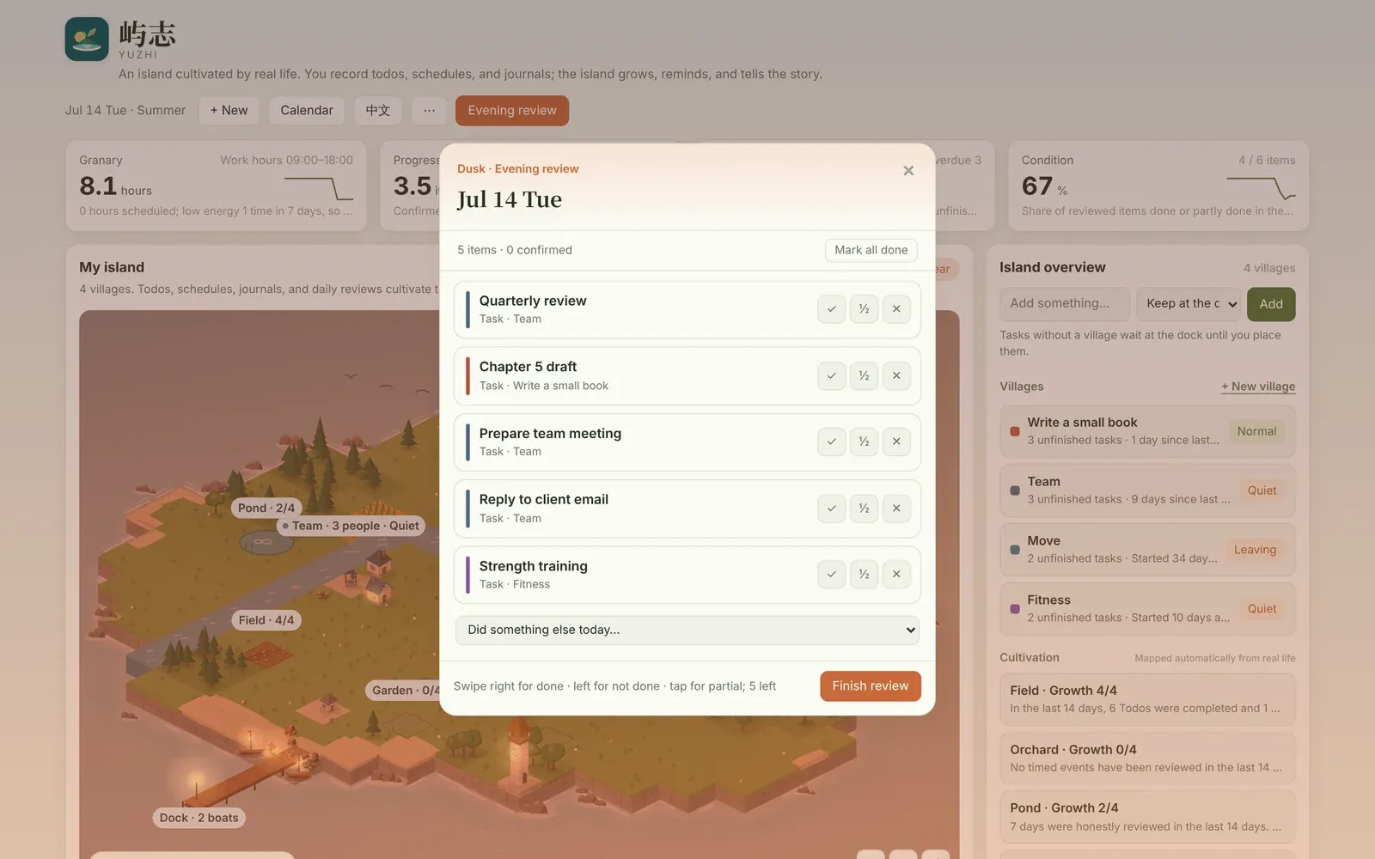
Task: Open 'Did something else today' dropdown
Action: coord(687,630)
